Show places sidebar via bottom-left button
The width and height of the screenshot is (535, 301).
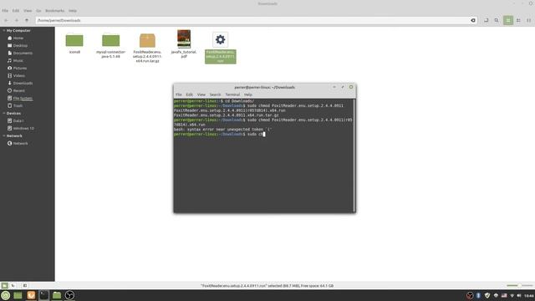coord(4,285)
